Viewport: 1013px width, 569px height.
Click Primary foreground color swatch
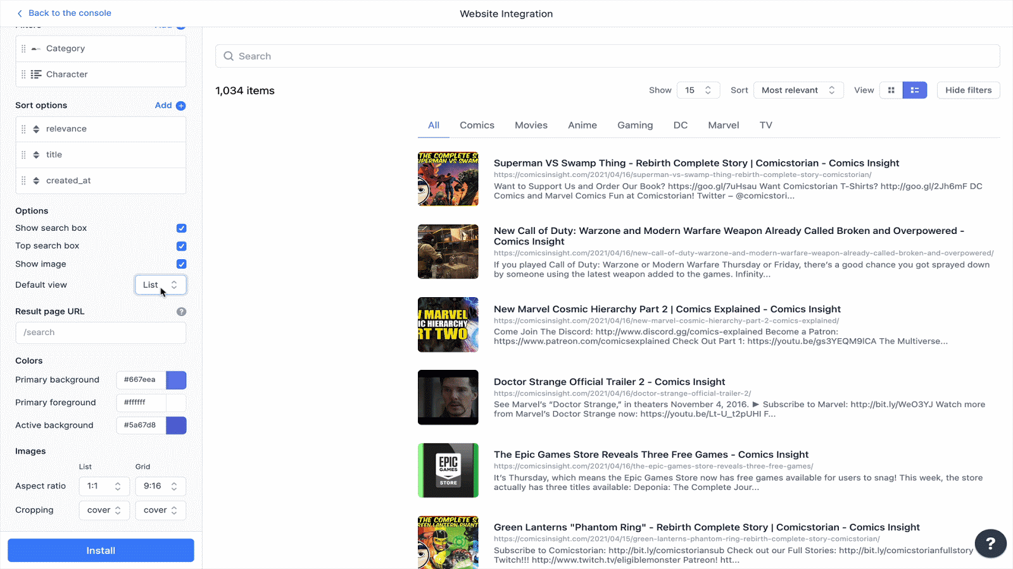pyautogui.click(x=176, y=403)
